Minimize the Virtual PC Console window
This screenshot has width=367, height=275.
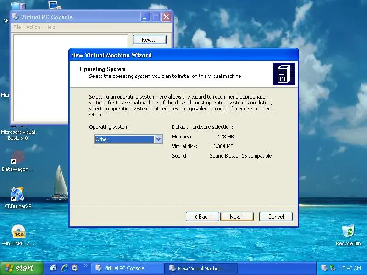(x=145, y=17)
